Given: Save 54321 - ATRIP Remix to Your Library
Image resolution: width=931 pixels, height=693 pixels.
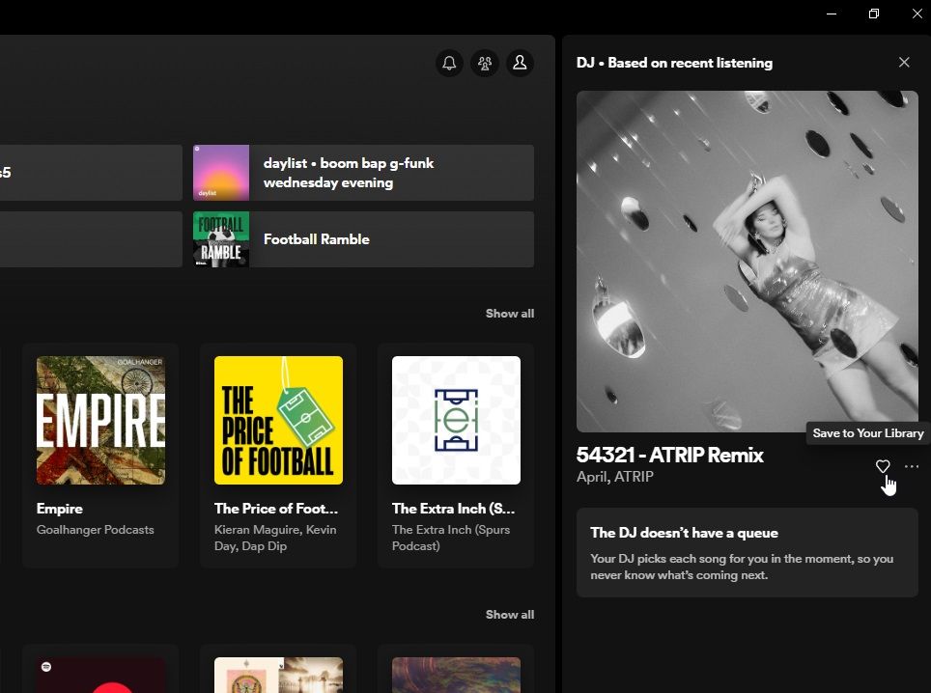Looking at the screenshot, I should (882, 466).
